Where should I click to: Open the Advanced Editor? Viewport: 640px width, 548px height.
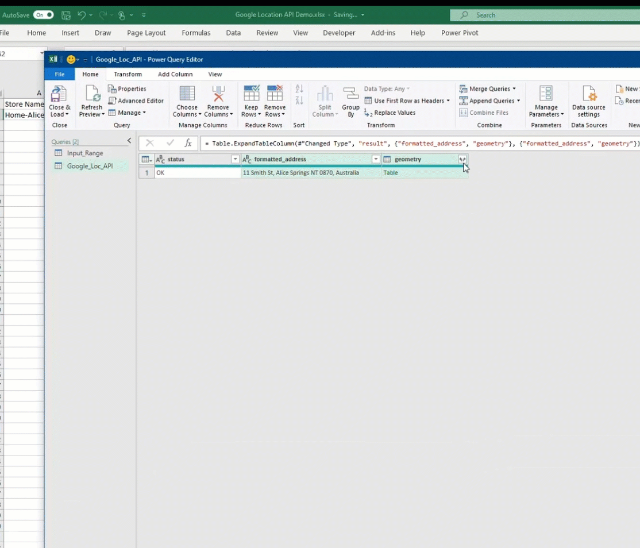coord(136,101)
